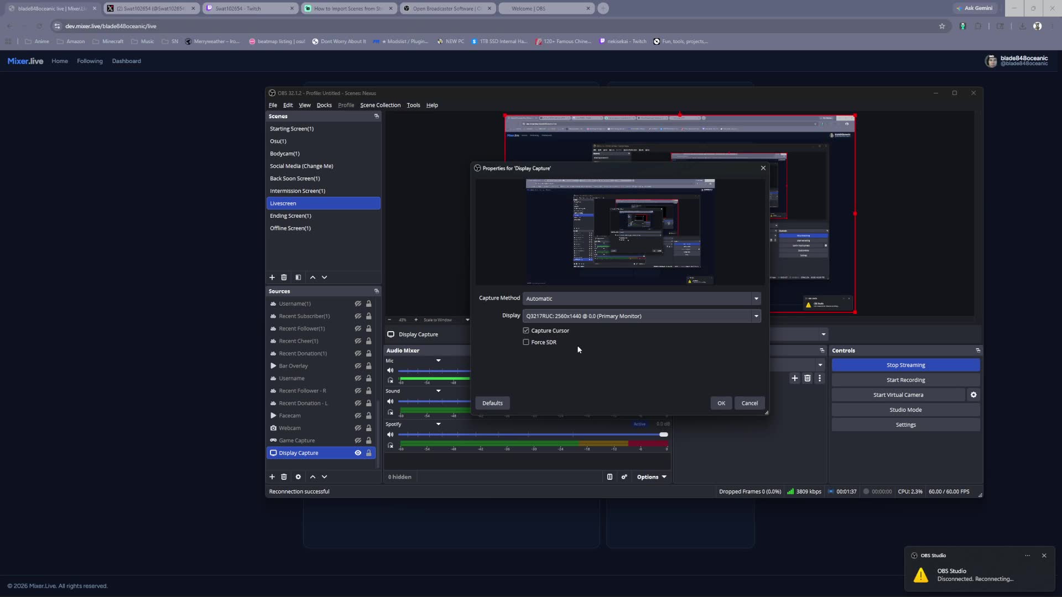Click Start Recording button

pos(905,380)
